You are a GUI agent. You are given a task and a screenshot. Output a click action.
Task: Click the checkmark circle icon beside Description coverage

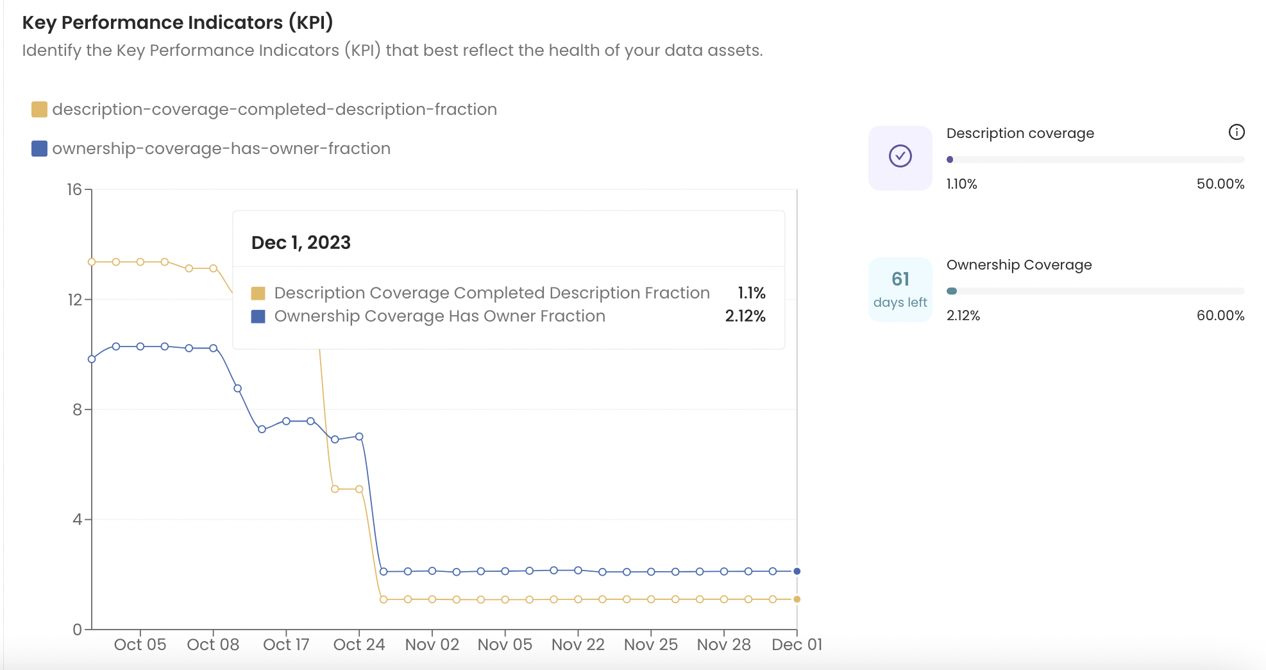900,156
